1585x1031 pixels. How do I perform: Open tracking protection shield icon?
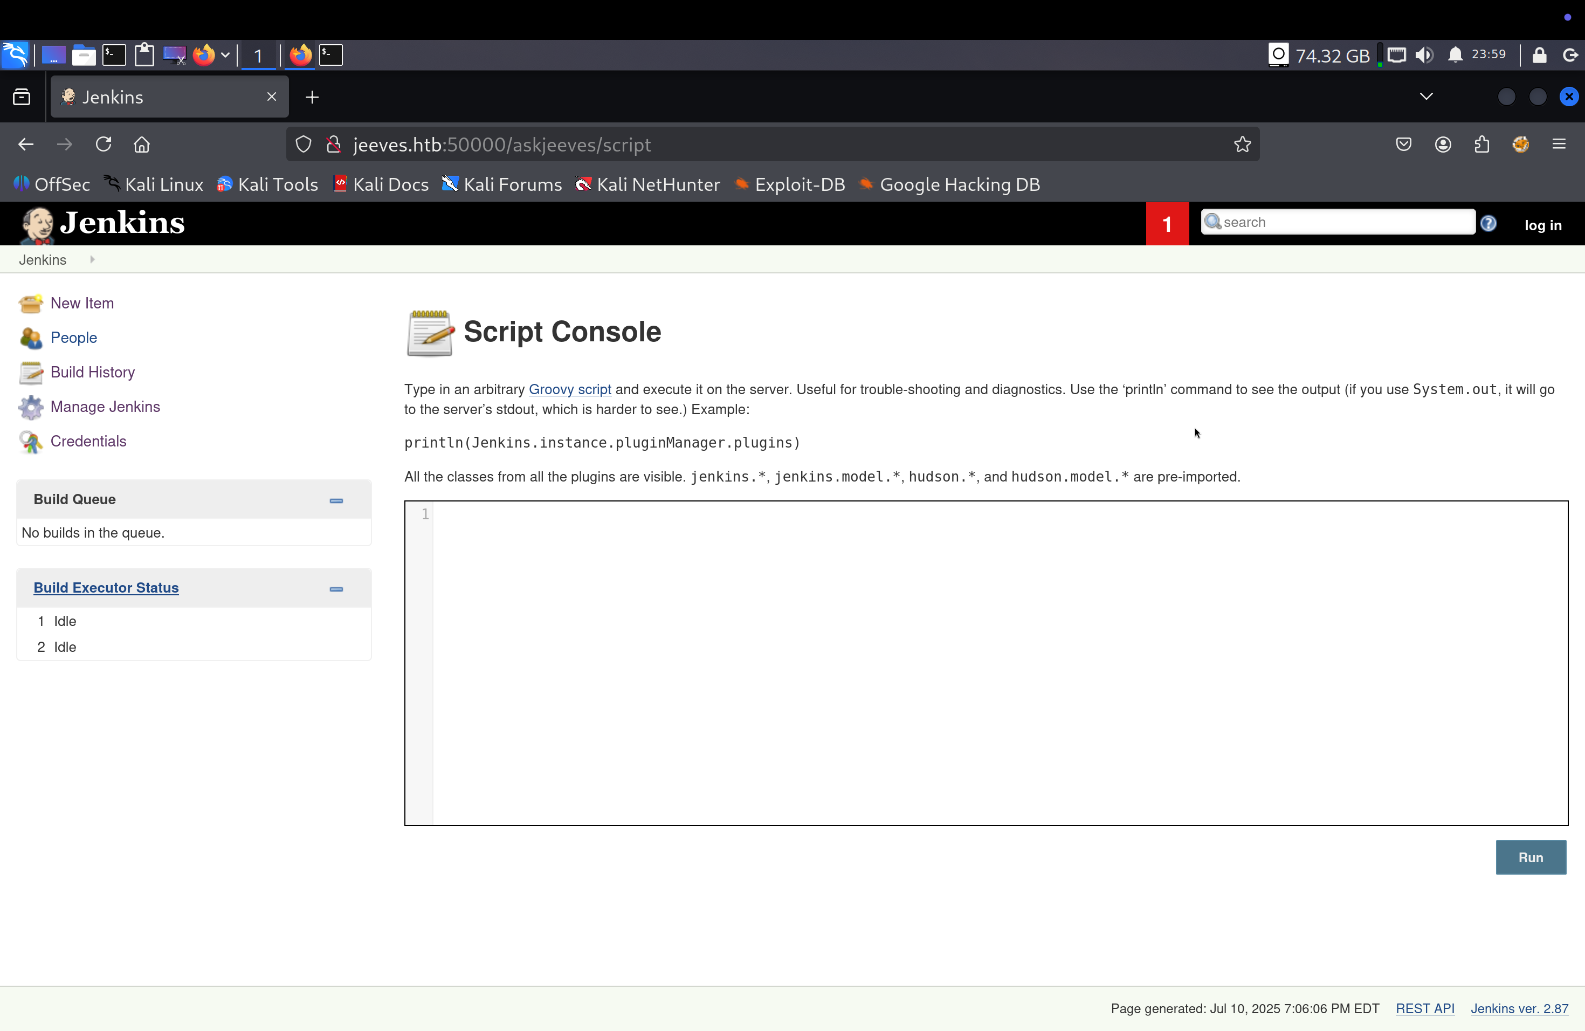304,145
